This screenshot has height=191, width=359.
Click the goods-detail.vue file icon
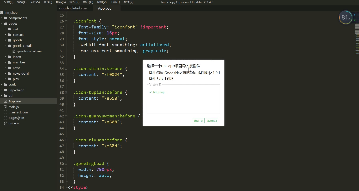pyautogui.click(x=14, y=51)
